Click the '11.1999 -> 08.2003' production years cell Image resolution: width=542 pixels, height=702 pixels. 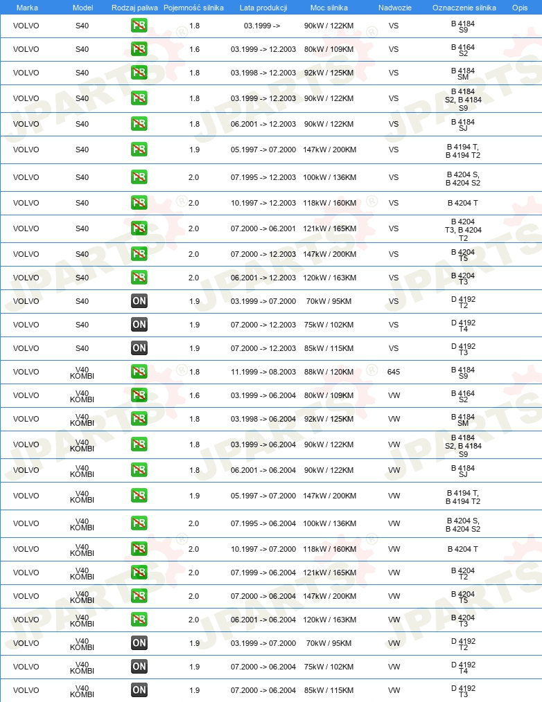tap(263, 372)
